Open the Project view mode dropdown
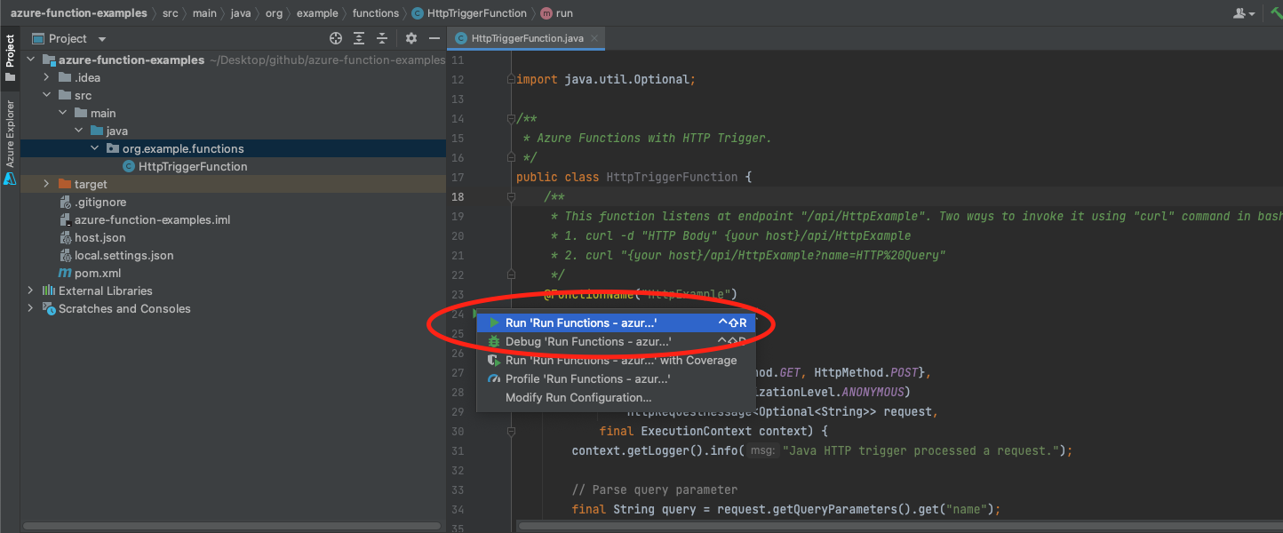Screen dimensions: 1283x533 coord(100,38)
